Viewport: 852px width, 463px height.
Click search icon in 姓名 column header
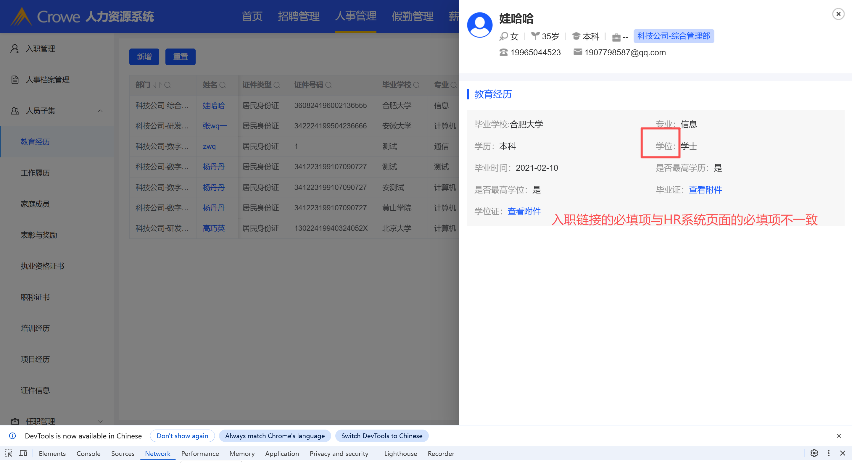(223, 85)
